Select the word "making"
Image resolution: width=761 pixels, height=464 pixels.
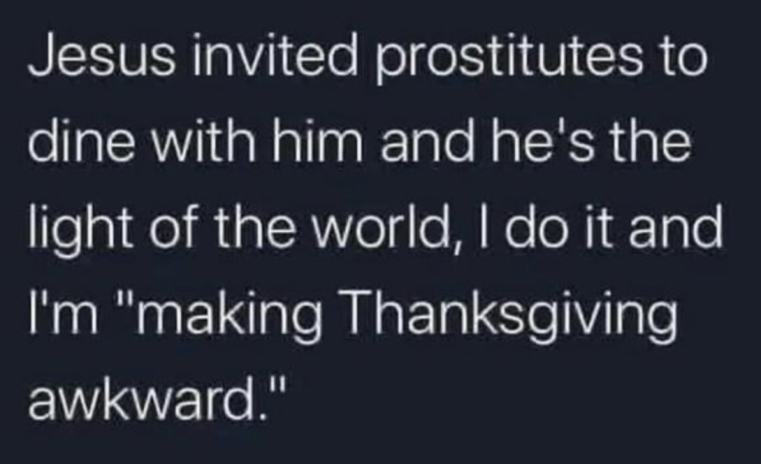coord(229,316)
